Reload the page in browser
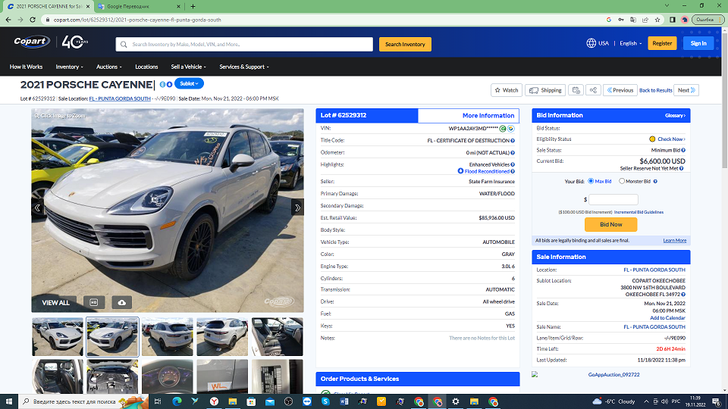 33,20
